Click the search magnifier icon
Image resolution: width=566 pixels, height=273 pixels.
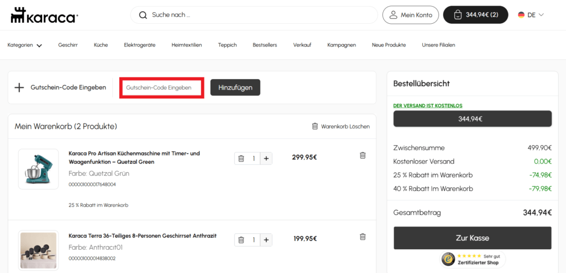[x=143, y=15]
